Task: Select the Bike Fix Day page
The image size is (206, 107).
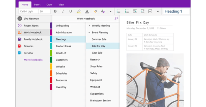Action: click(x=103, y=46)
